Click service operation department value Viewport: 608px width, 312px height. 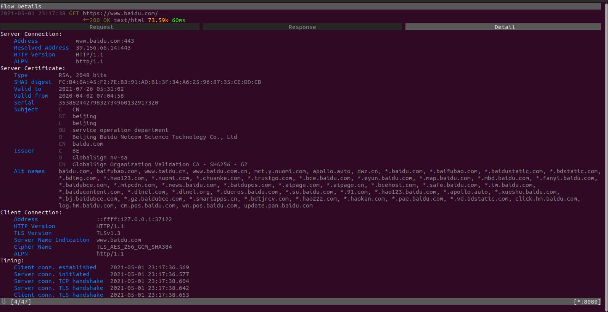(120, 130)
